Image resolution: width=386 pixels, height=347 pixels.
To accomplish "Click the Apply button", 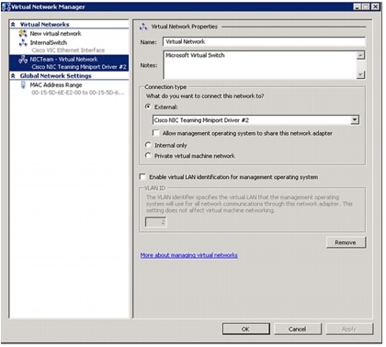I will pos(349,329).
